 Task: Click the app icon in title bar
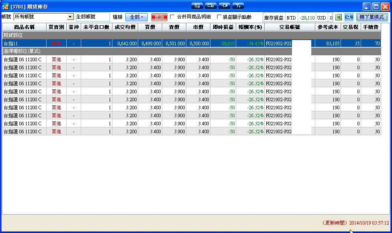6,6
